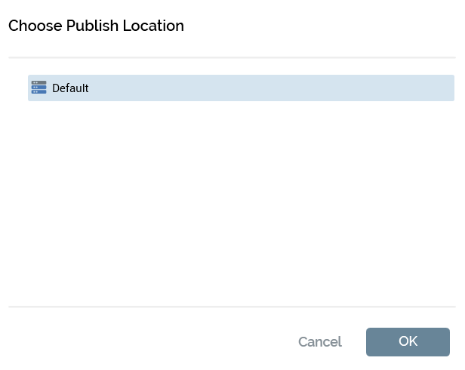
Task: Click the Choose Publish Location title
Action: click(x=96, y=26)
